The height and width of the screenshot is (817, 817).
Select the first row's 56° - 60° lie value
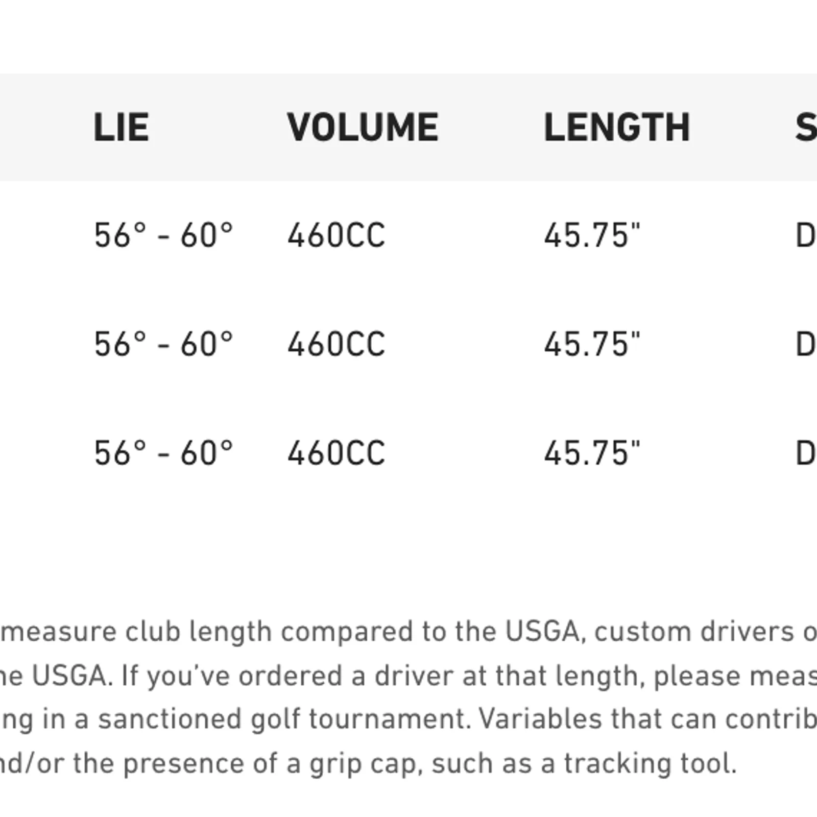(163, 236)
